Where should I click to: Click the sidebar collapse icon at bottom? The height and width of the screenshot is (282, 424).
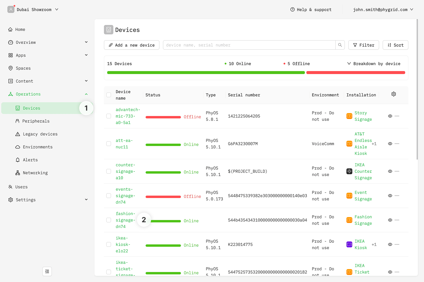(x=47, y=271)
